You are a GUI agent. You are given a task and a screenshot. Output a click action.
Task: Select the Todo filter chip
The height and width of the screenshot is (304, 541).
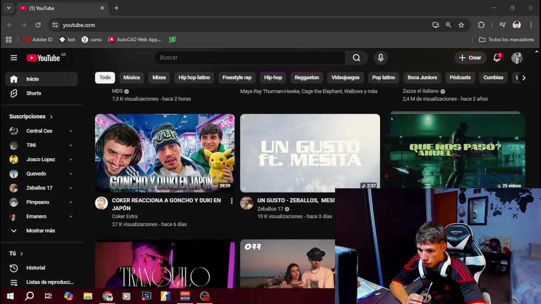pyautogui.click(x=105, y=78)
